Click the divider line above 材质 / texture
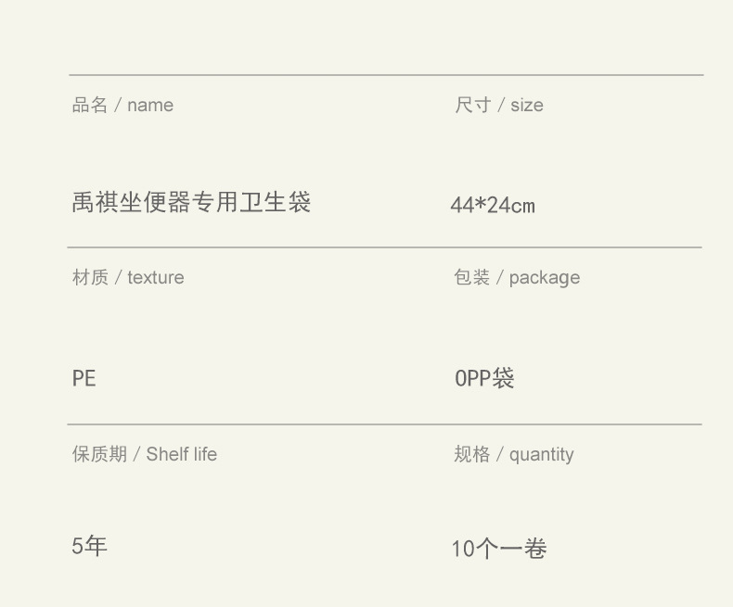The width and height of the screenshot is (733, 607). point(384,247)
